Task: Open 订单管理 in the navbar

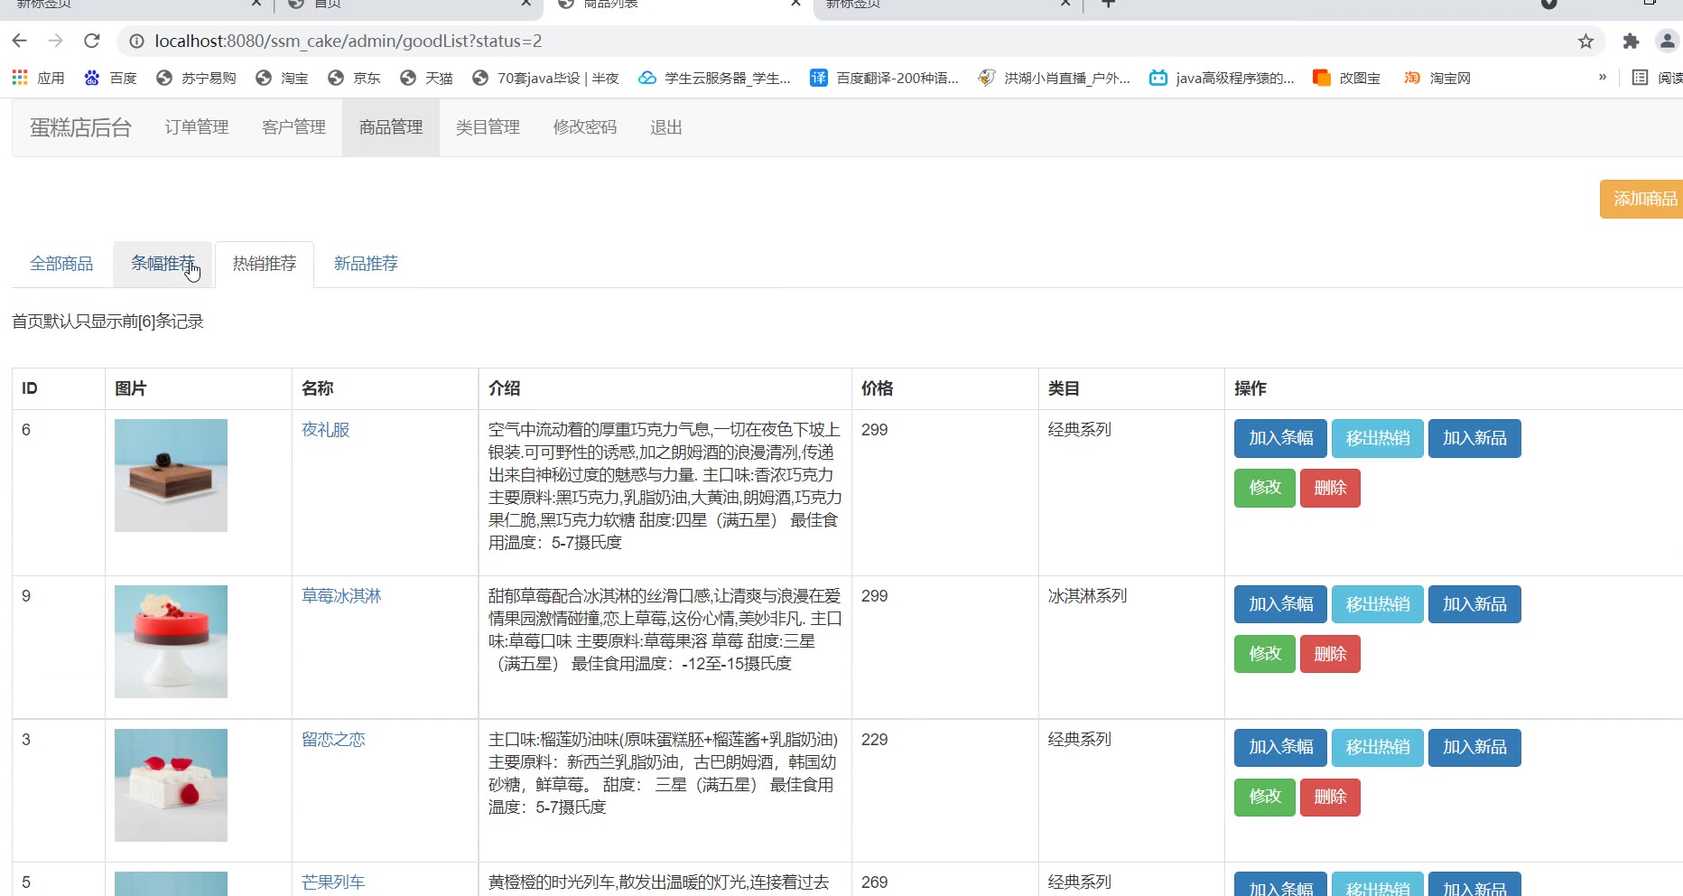Action: (197, 127)
